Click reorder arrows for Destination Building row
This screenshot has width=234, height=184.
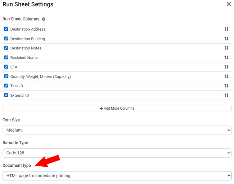click(226, 39)
